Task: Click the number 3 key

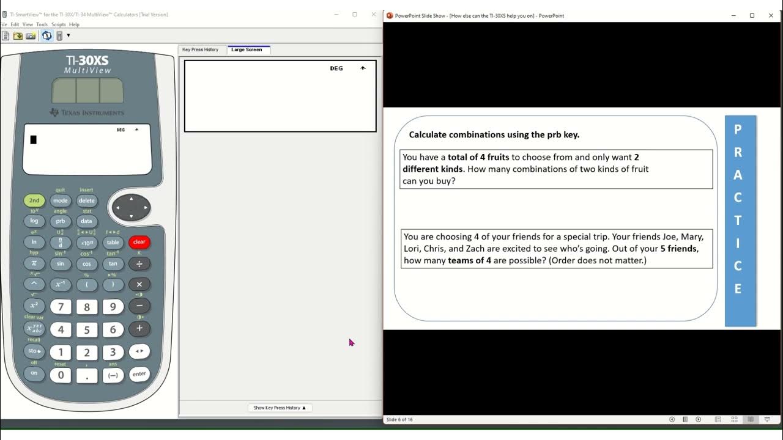Action: (113, 353)
